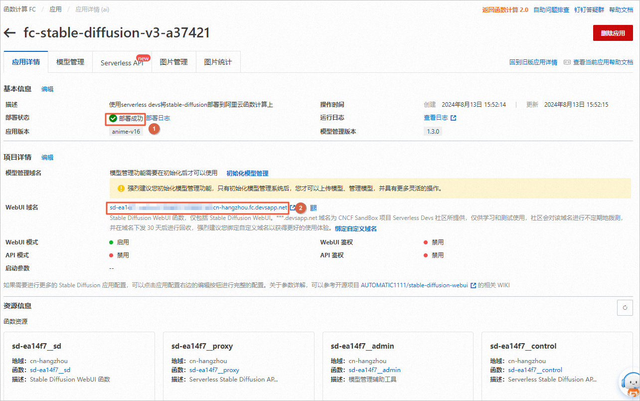
Task: Click the sd-ea14f7__control card title
Action: click(523, 346)
